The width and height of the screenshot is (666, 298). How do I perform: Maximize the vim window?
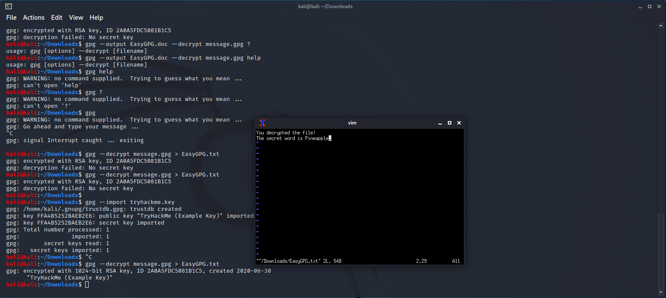coord(450,123)
